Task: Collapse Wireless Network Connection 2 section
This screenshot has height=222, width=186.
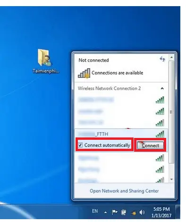Action: pyautogui.click(x=162, y=88)
